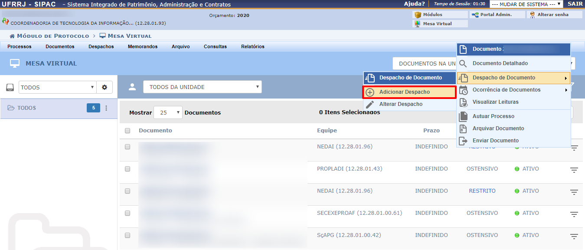Open the Memorandos menu

(142, 46)
